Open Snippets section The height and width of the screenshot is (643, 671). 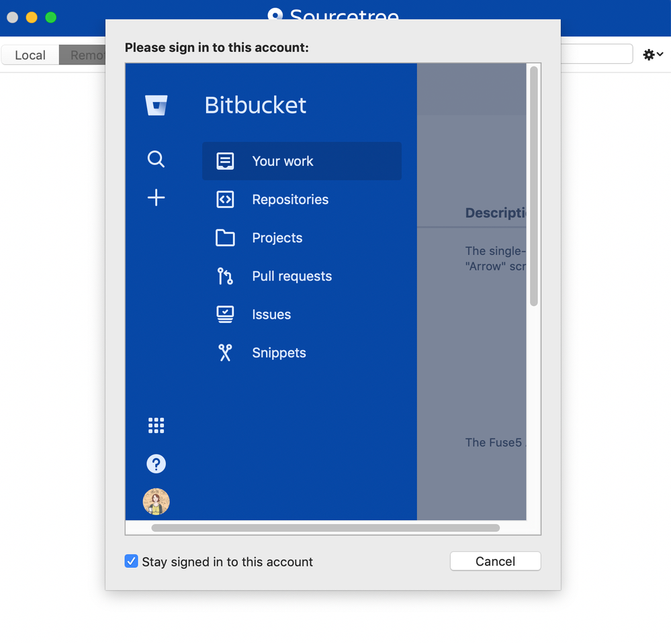302,352
